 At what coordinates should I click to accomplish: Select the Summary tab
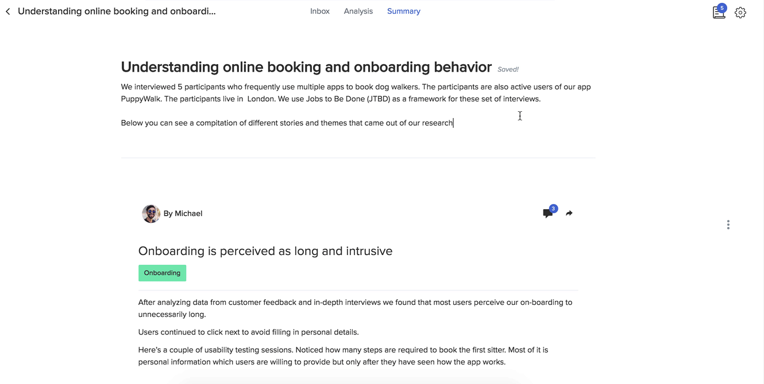(x=404, y=11)
